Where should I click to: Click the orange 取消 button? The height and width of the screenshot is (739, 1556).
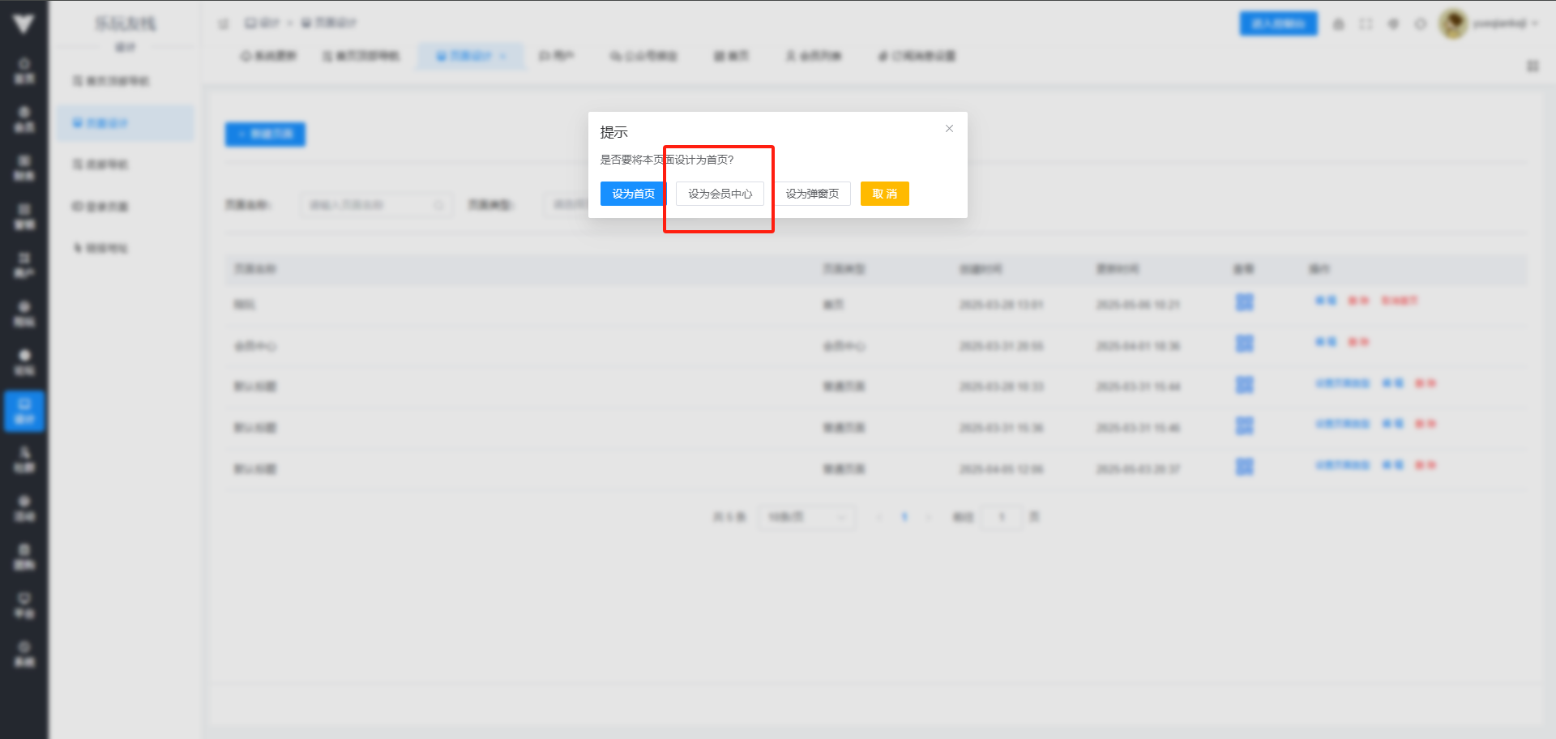[x=884, y=194]
